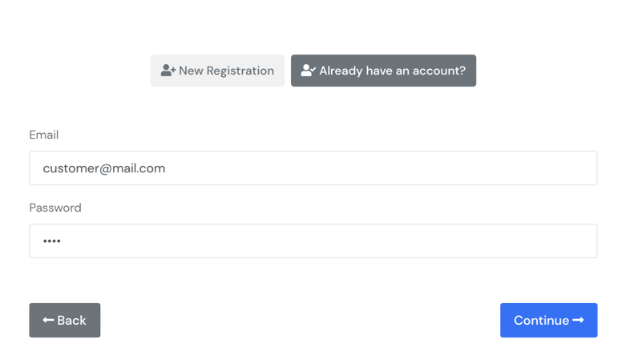Focus the Password input field
This screenshot has width=634, height=356.
(x=313, y=241)
